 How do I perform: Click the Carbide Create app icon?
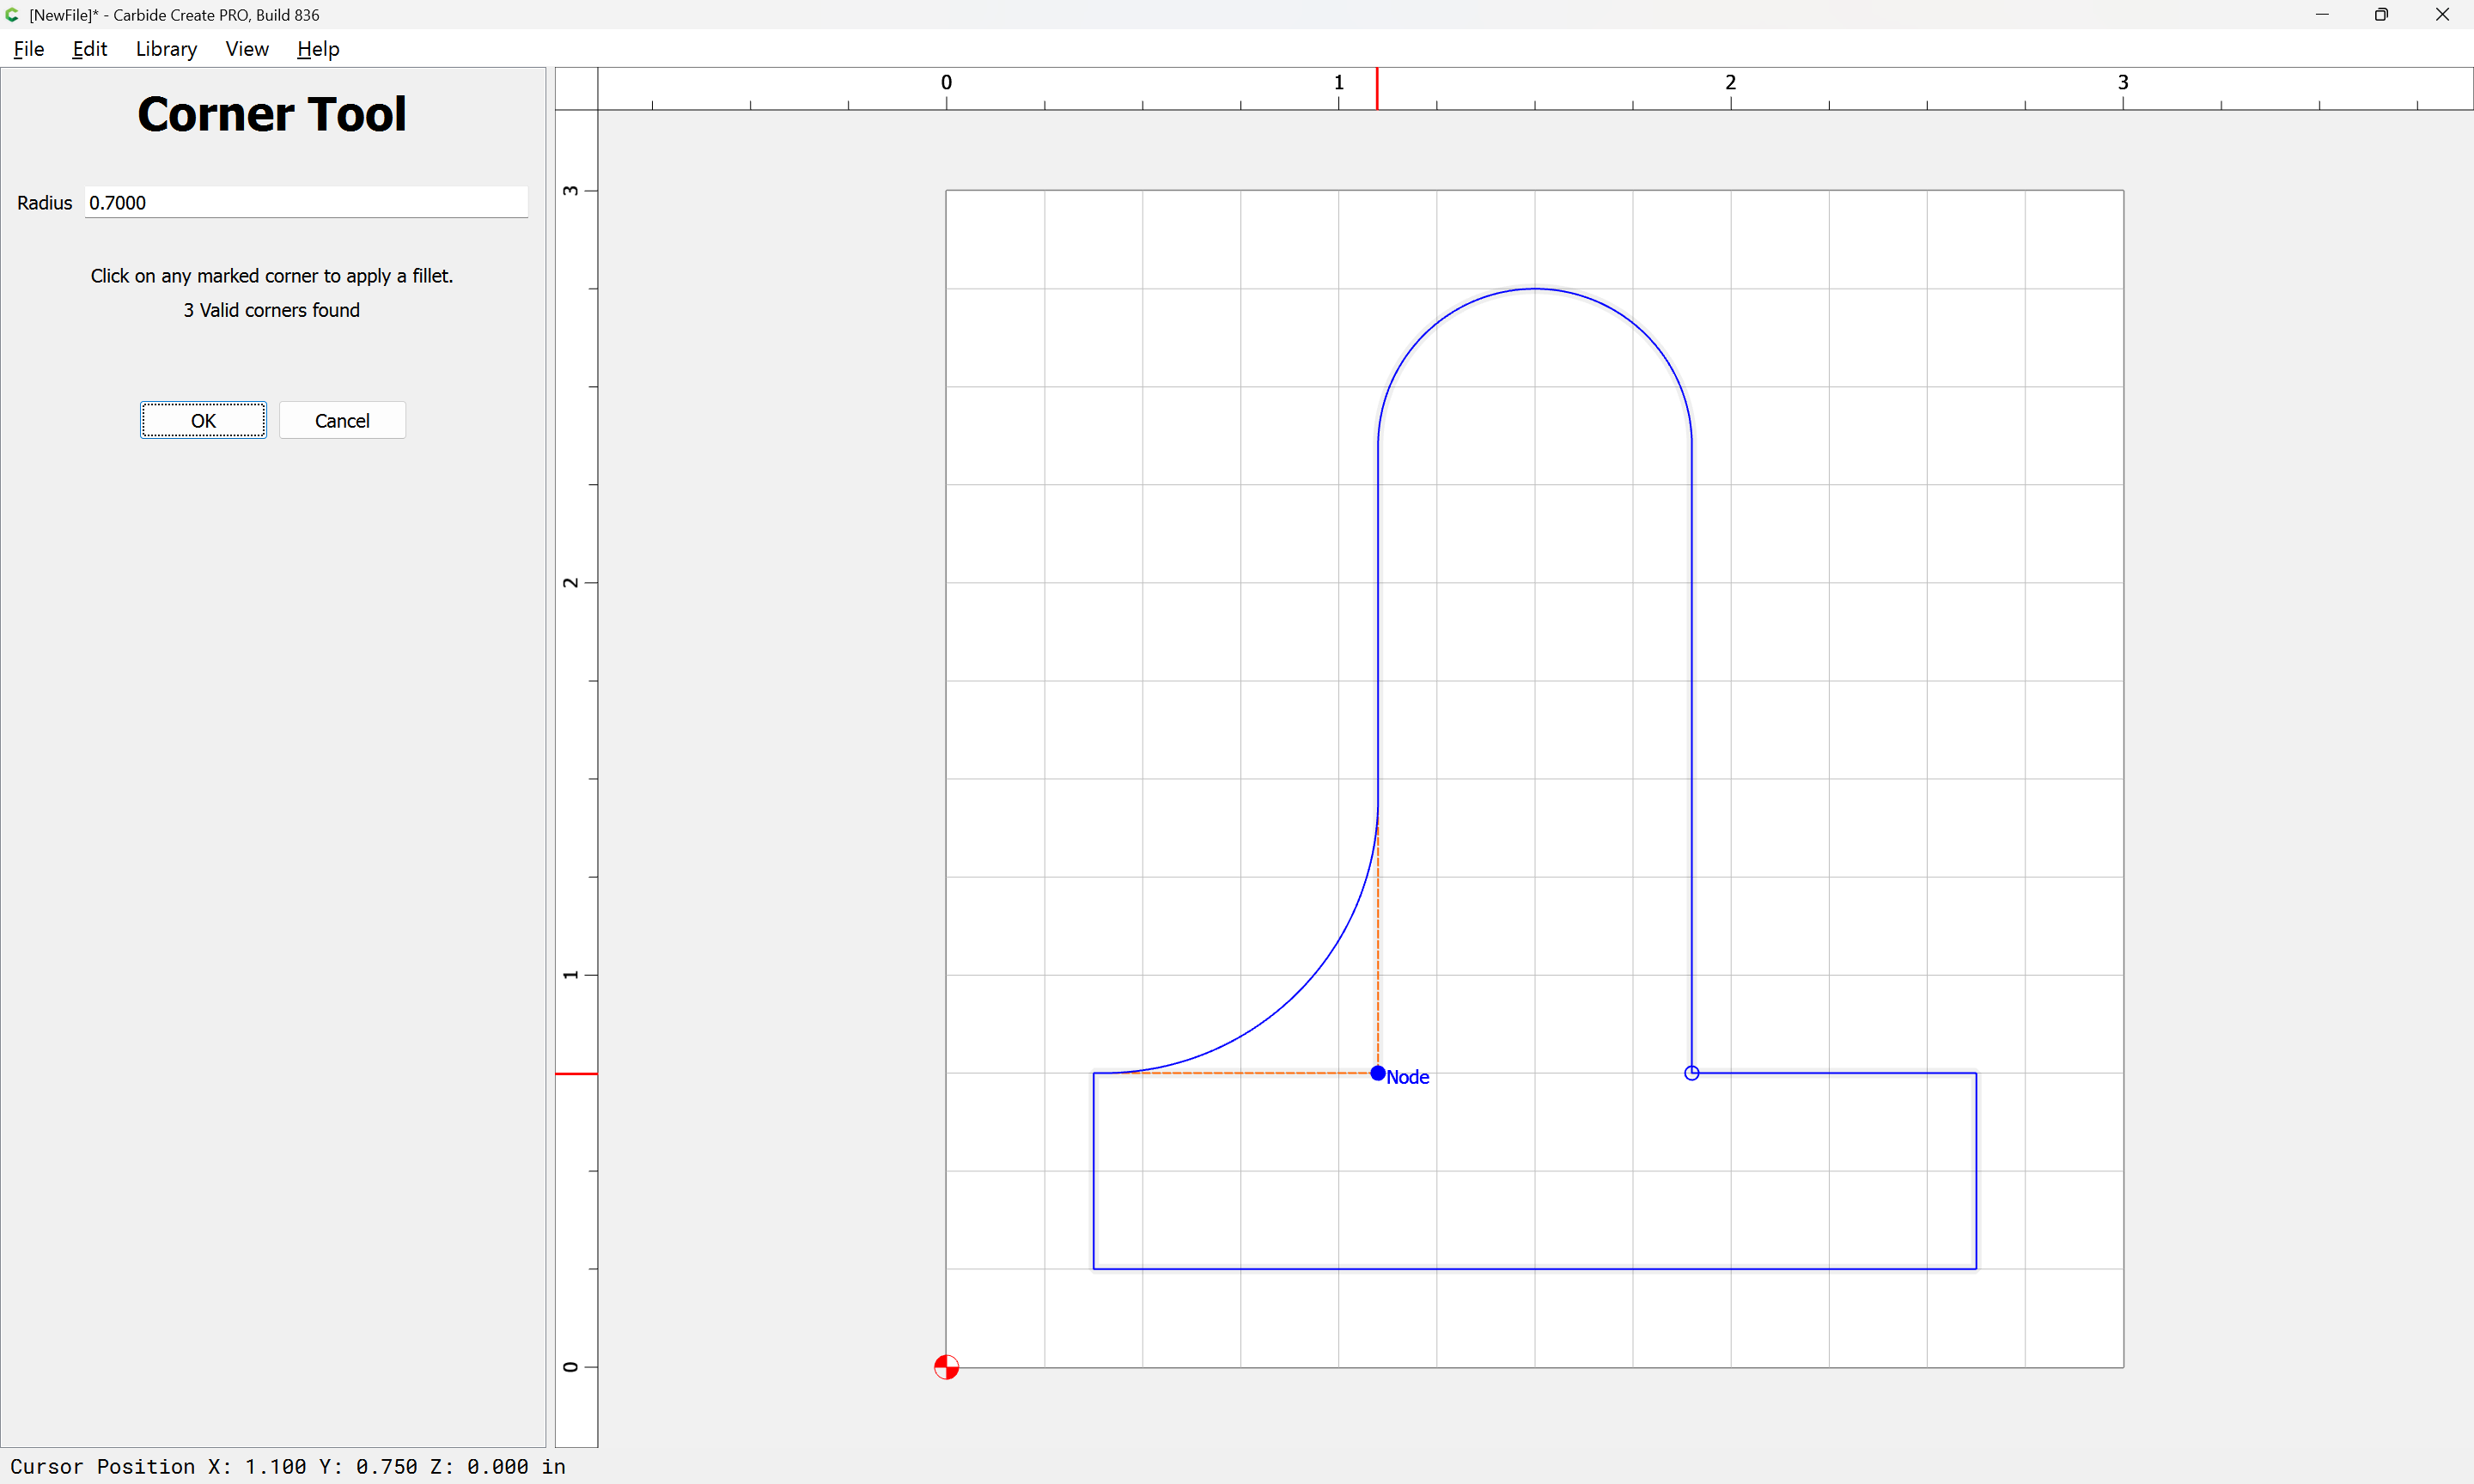pos(12,15)
